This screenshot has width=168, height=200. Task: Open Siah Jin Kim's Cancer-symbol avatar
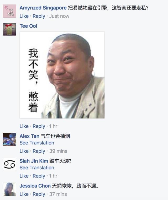pos(10,164)
